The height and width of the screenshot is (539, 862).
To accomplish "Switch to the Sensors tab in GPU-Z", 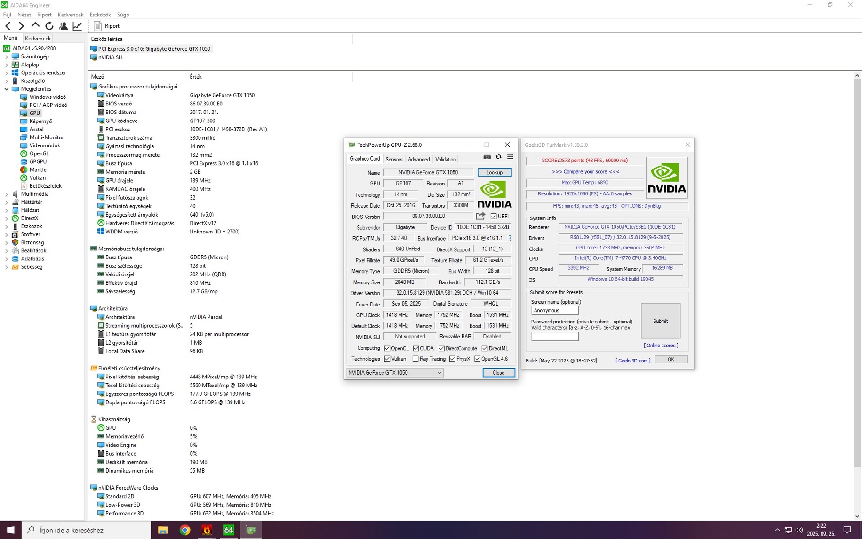I will point(394,160).
